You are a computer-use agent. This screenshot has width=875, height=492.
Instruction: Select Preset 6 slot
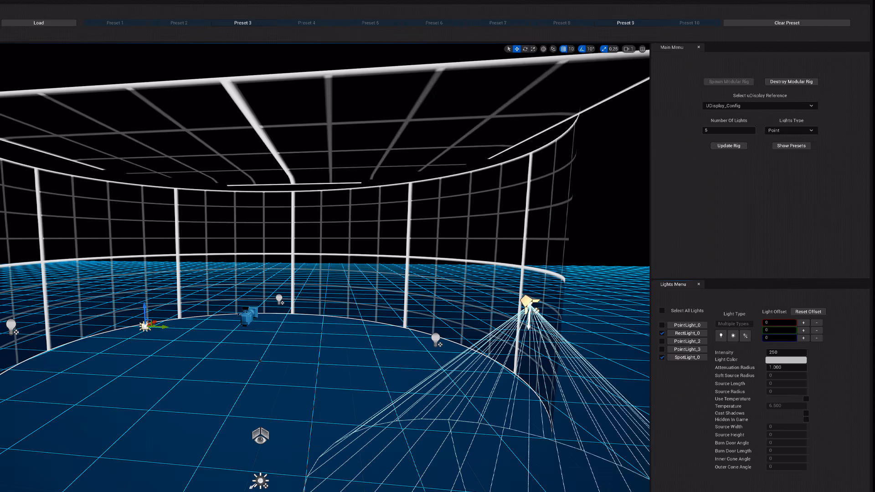434,23
